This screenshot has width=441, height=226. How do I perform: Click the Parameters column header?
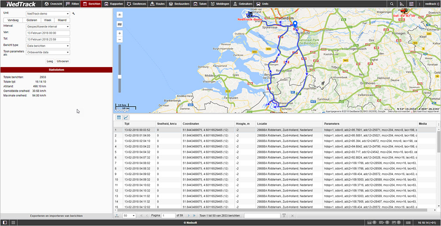pyautogui.click(x=370, y=124)
